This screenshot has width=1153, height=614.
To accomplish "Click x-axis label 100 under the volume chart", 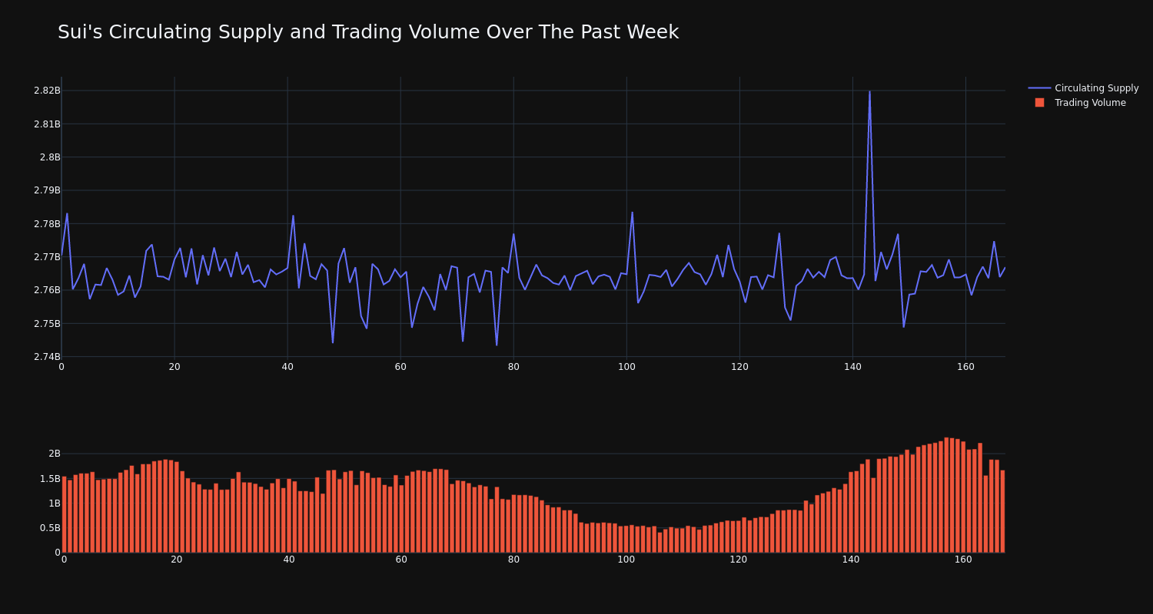I will (626, 560).
